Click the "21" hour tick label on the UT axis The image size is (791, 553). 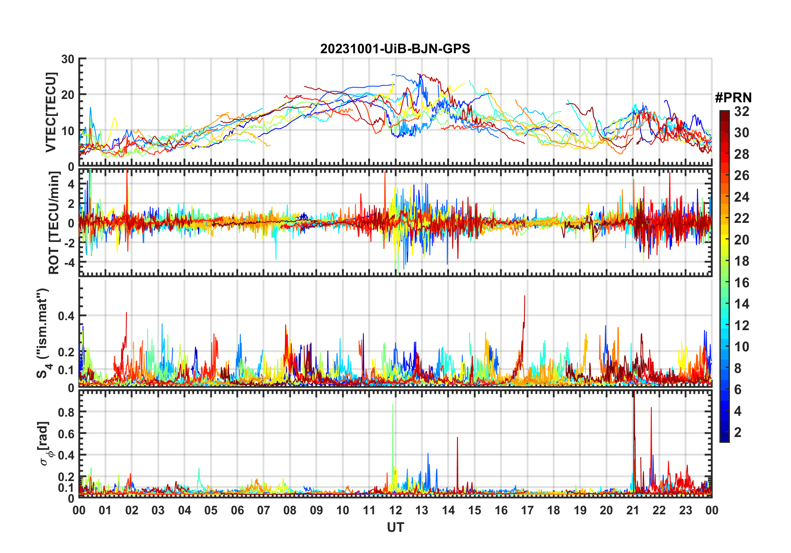(633, 510)
